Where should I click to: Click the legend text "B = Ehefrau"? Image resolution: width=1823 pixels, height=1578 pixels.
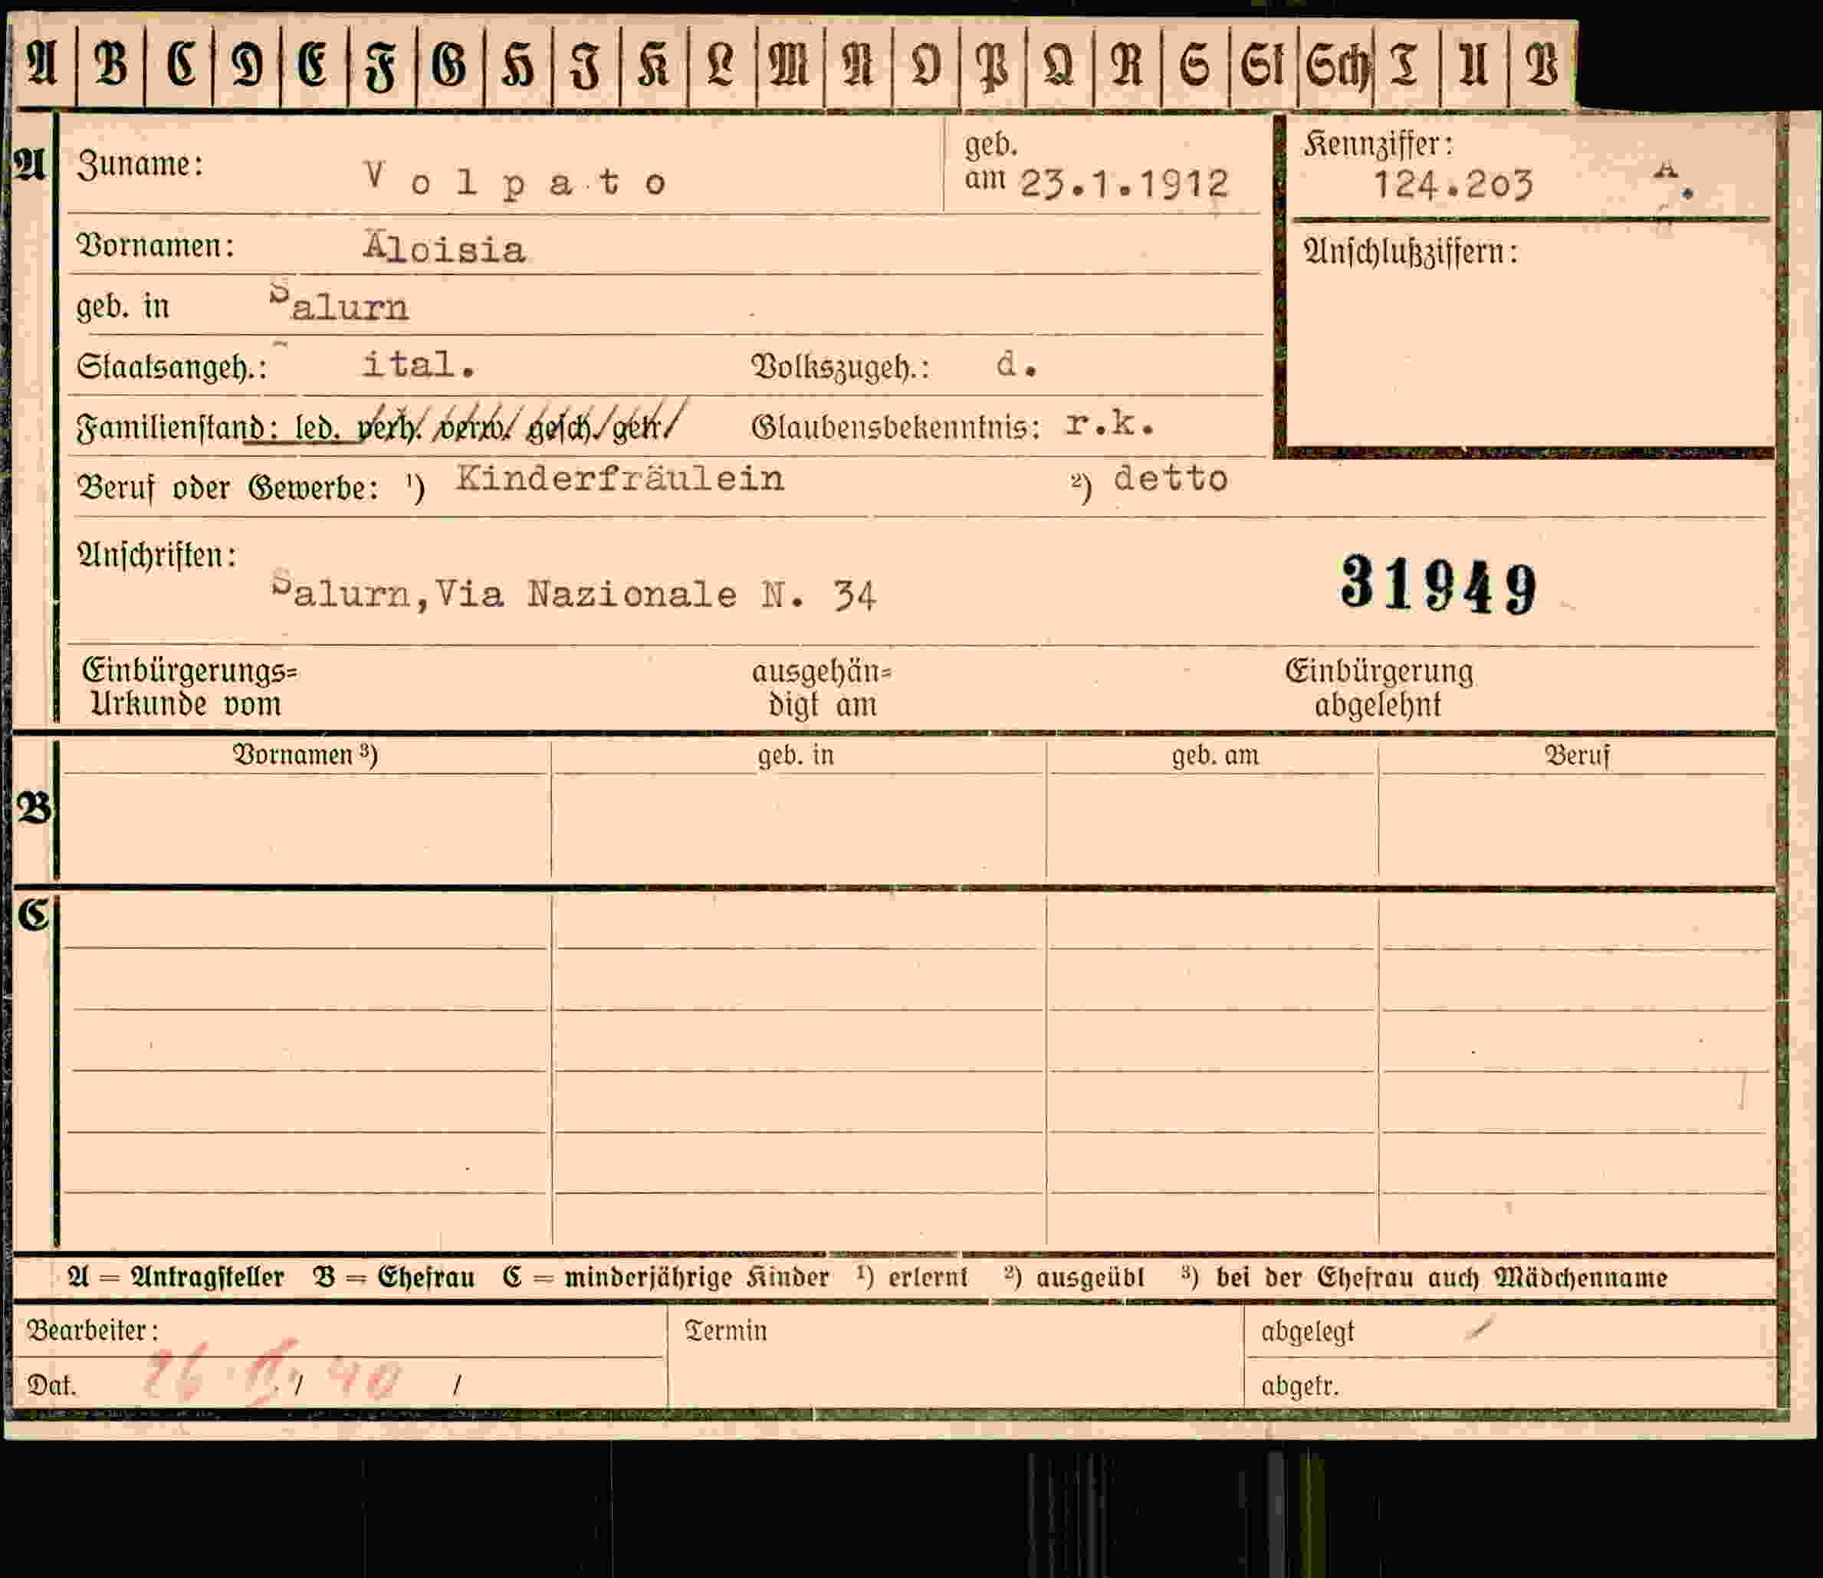[395, 1277]
